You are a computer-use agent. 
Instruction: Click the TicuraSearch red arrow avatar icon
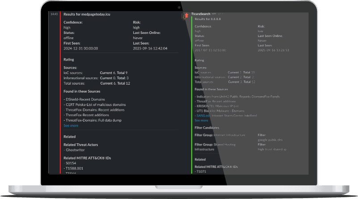coord(186,16)
